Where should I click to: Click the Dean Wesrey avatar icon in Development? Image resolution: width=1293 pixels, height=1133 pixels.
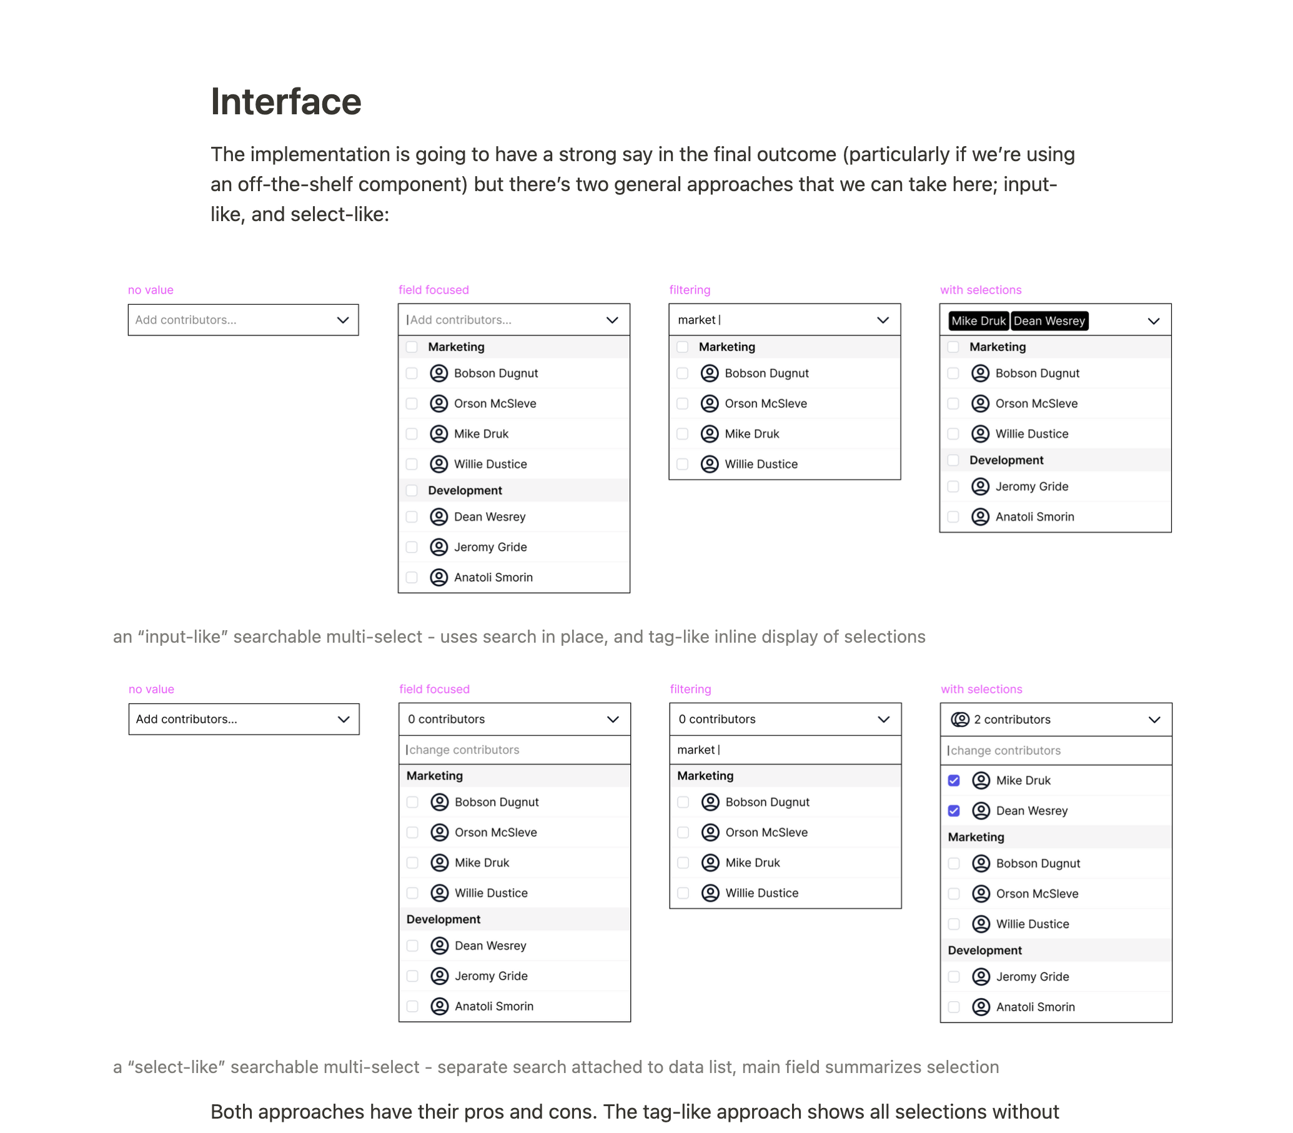click(x=438, y=515)
